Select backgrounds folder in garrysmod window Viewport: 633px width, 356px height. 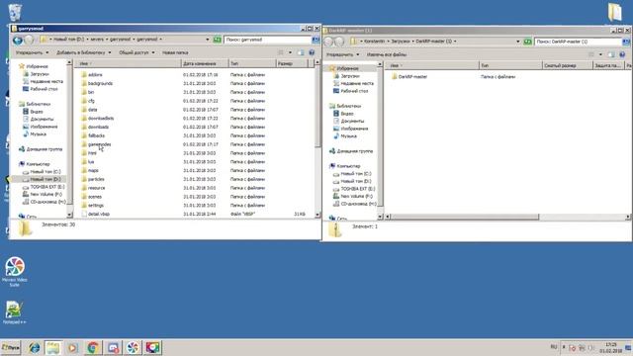97,83
